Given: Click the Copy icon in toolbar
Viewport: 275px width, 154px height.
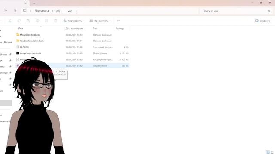Looking at the screenshot, I should pos(19,21).
